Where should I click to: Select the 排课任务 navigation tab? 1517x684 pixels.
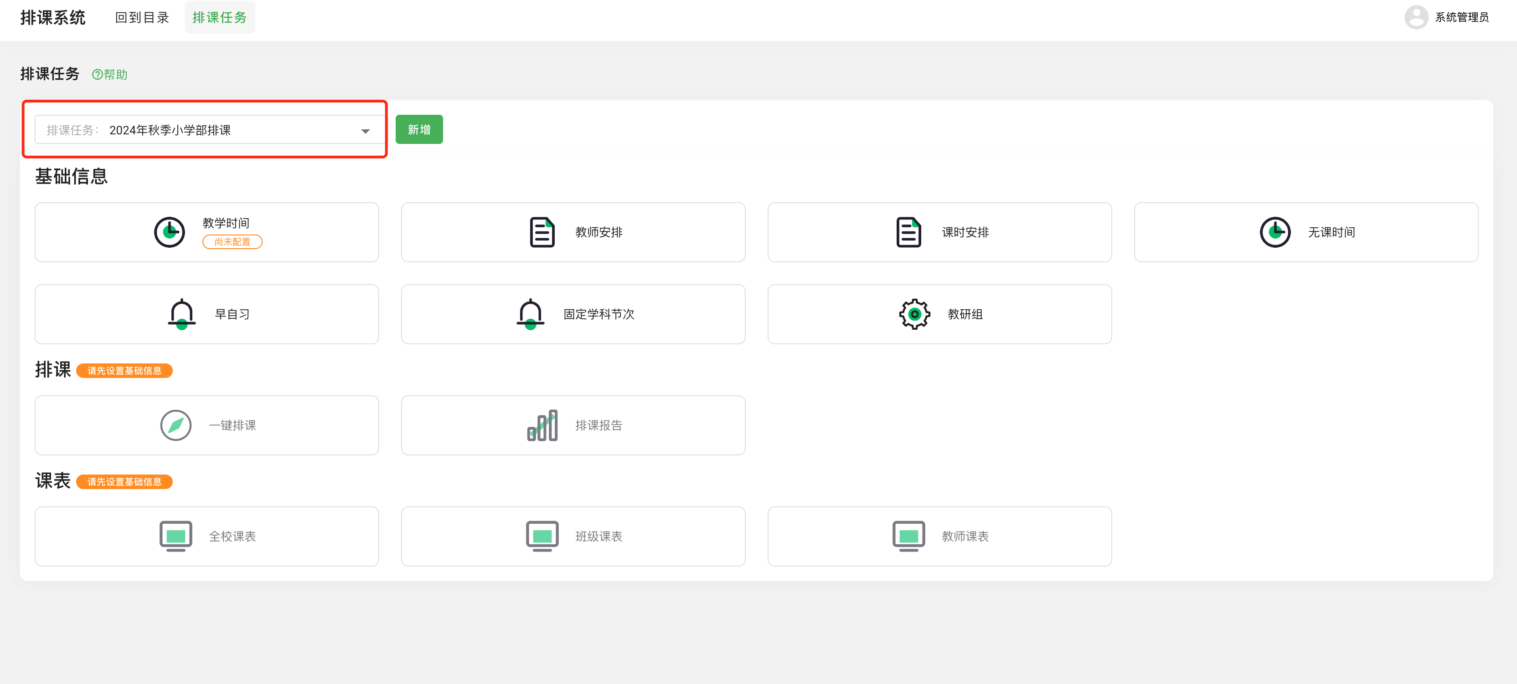click(220, 18)
